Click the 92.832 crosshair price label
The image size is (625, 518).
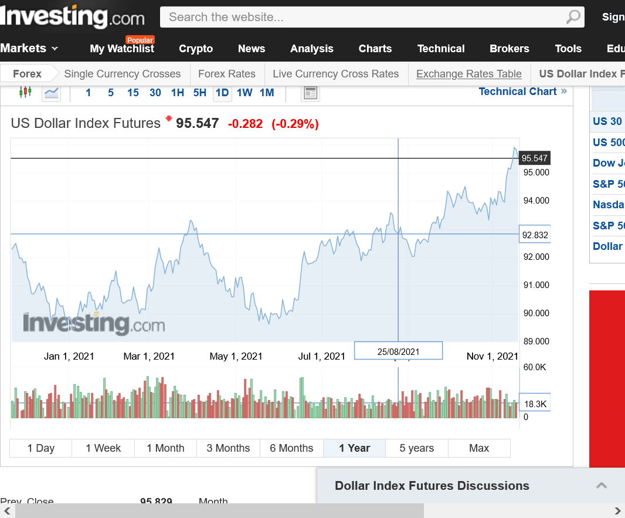click(535, 235)
